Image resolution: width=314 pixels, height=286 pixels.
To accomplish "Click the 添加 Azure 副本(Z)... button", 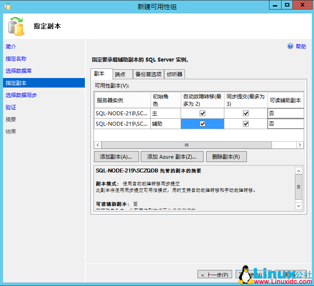I will click(172, 157).
